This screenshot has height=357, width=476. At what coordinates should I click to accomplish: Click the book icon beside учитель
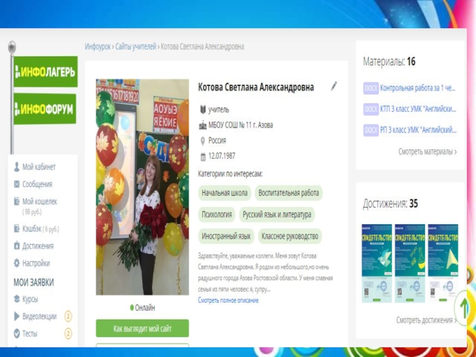(x=203, y=109)
